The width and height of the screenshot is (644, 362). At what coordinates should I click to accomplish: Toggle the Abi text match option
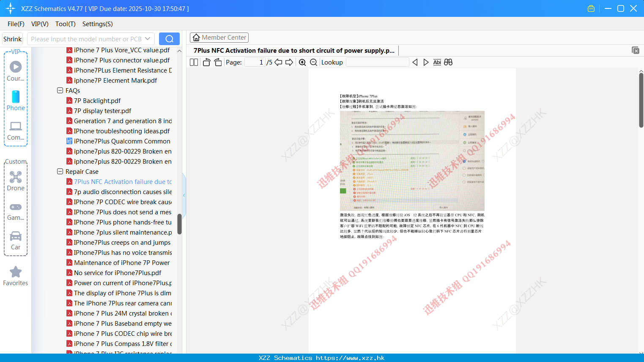coord(437,62)
